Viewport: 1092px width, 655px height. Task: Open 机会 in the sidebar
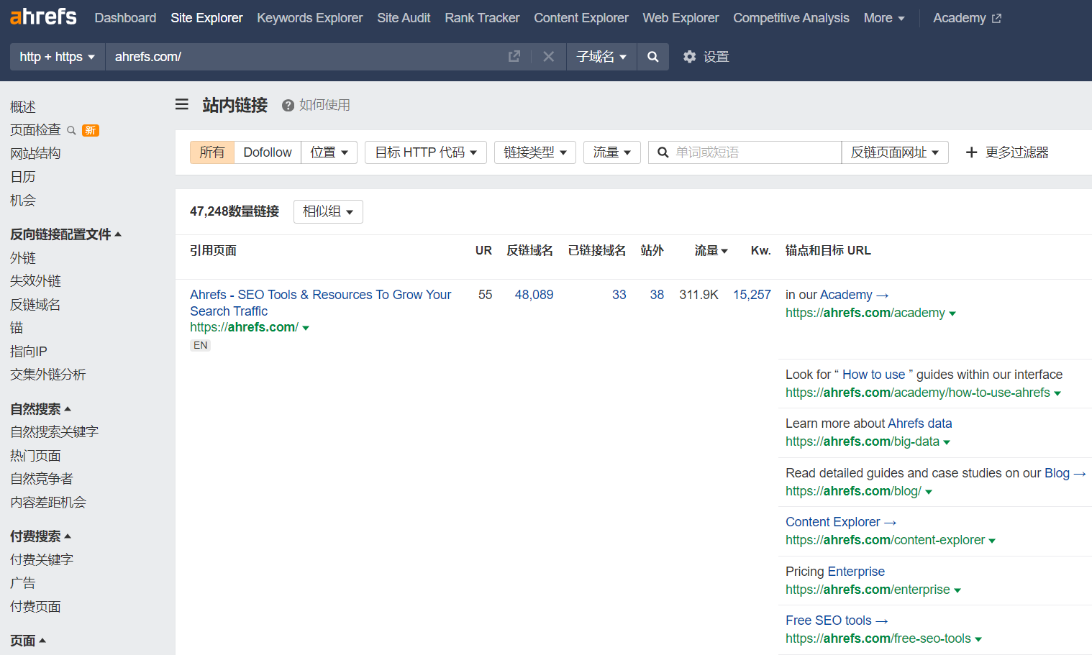click(x=23, y=201)
